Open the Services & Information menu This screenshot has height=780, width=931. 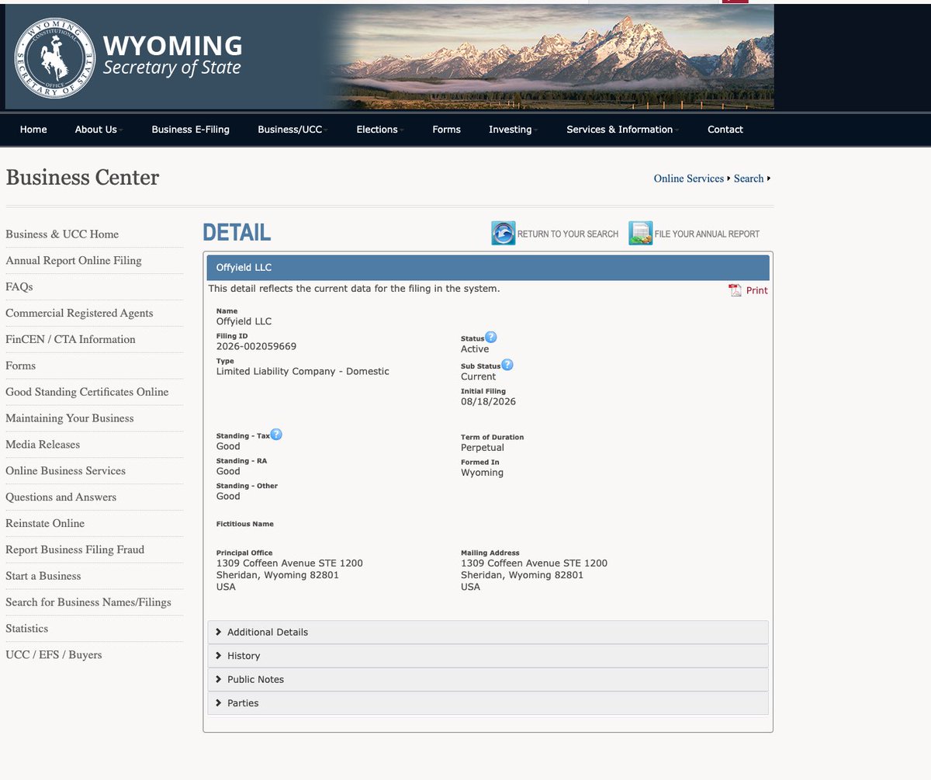(622, 130)
